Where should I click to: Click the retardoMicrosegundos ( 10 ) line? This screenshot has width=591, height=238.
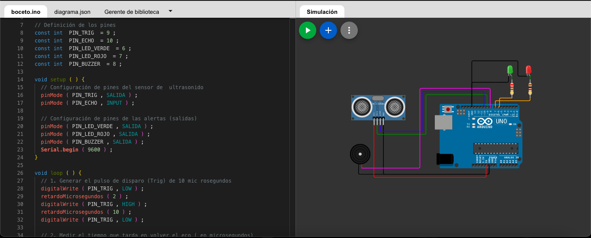86,212
